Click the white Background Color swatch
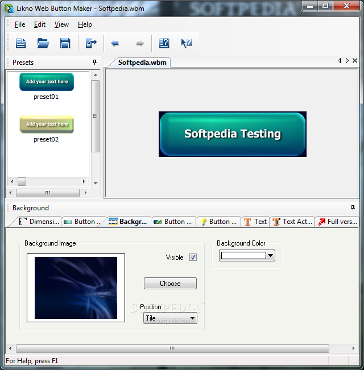Image resolution: width=364 pixels, height=370 pixels. click(243, 256)
